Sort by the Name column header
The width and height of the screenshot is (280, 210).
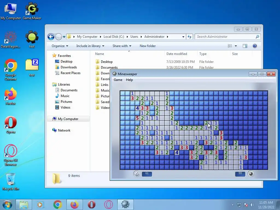tap(100, 54)
